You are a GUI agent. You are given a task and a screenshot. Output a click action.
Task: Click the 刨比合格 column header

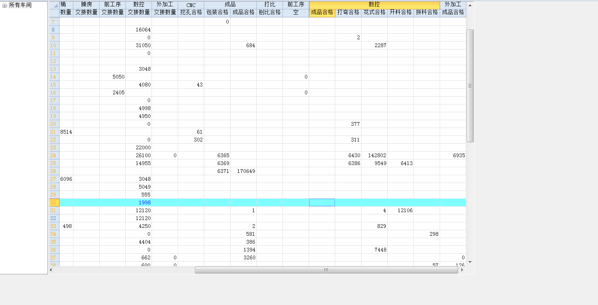click(269, 12)
